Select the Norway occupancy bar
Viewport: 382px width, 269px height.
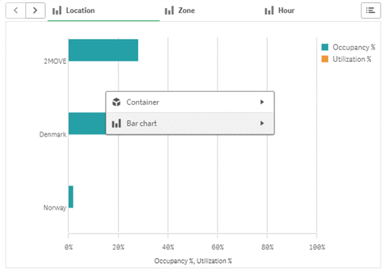(71, 197)
